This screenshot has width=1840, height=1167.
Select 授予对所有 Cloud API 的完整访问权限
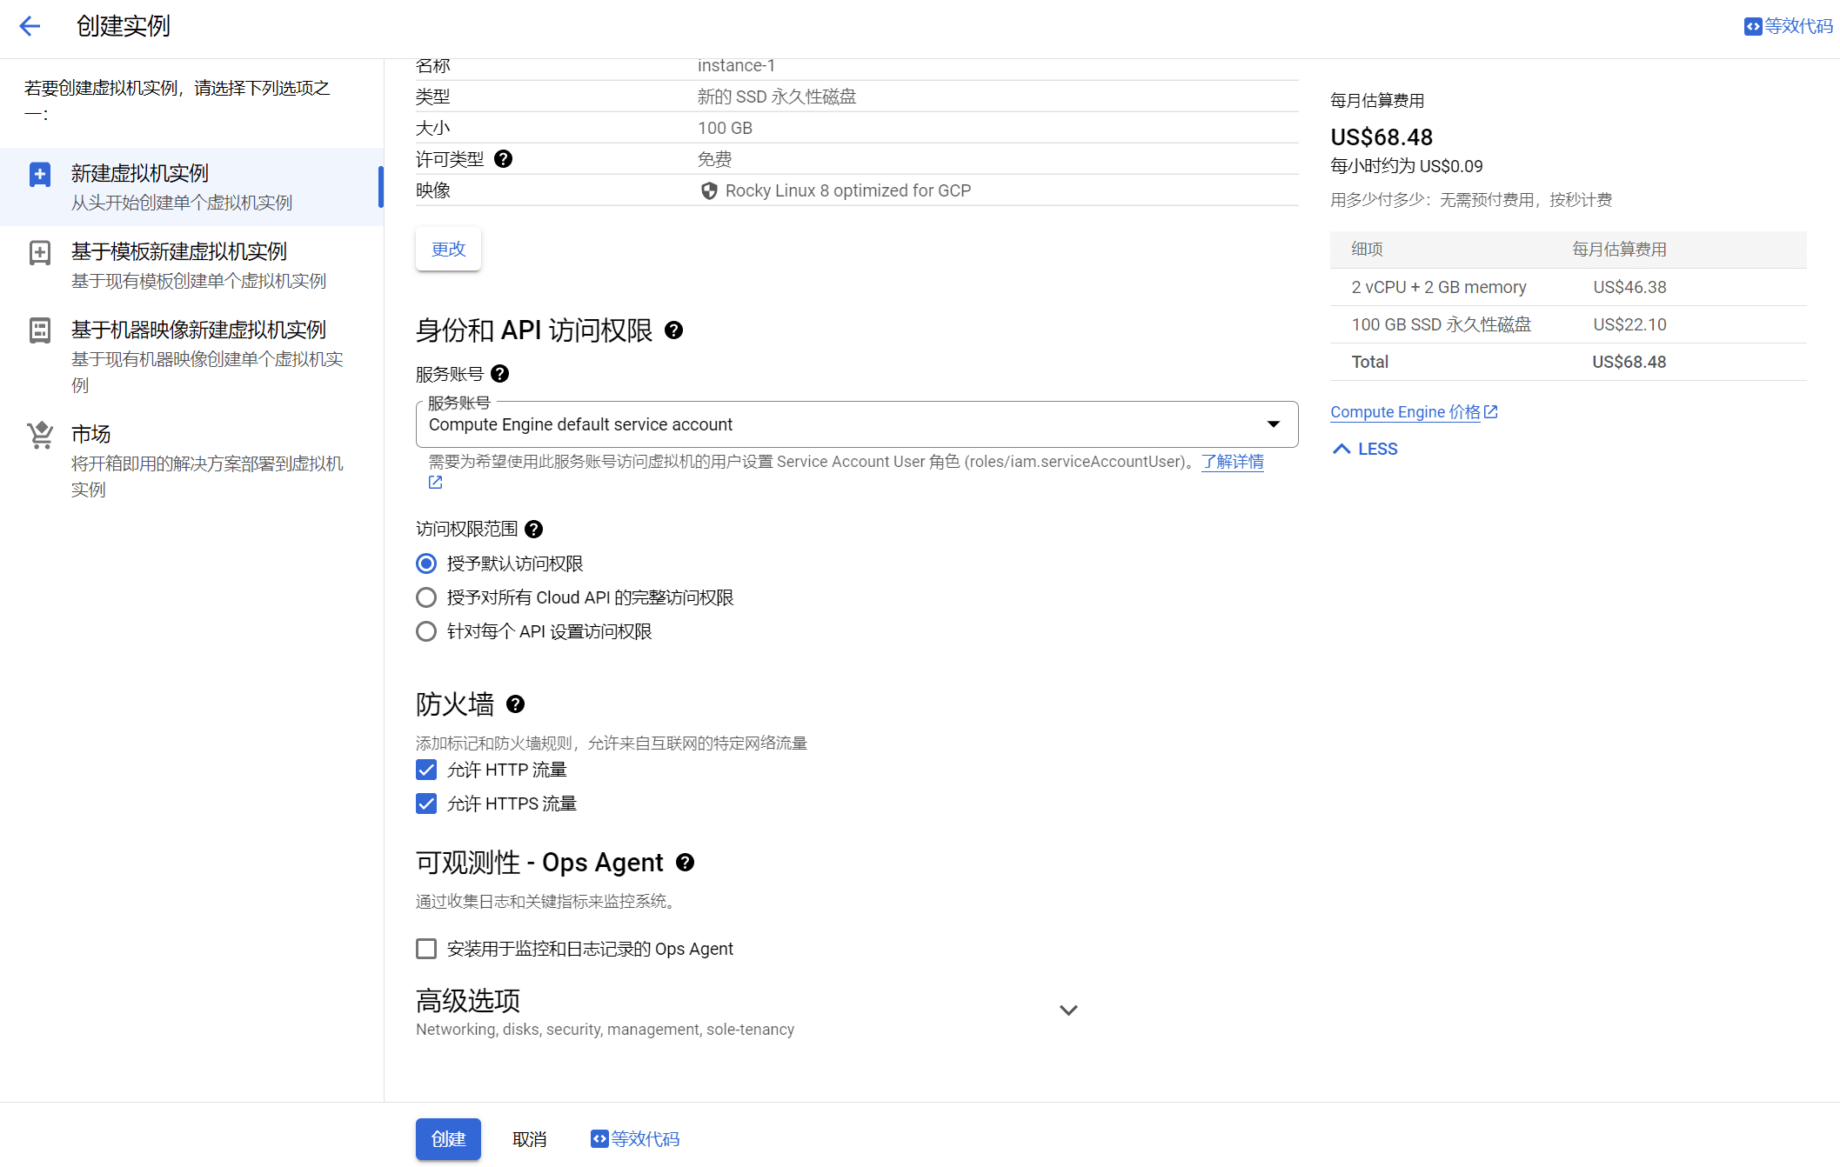[x=426, y=597]
